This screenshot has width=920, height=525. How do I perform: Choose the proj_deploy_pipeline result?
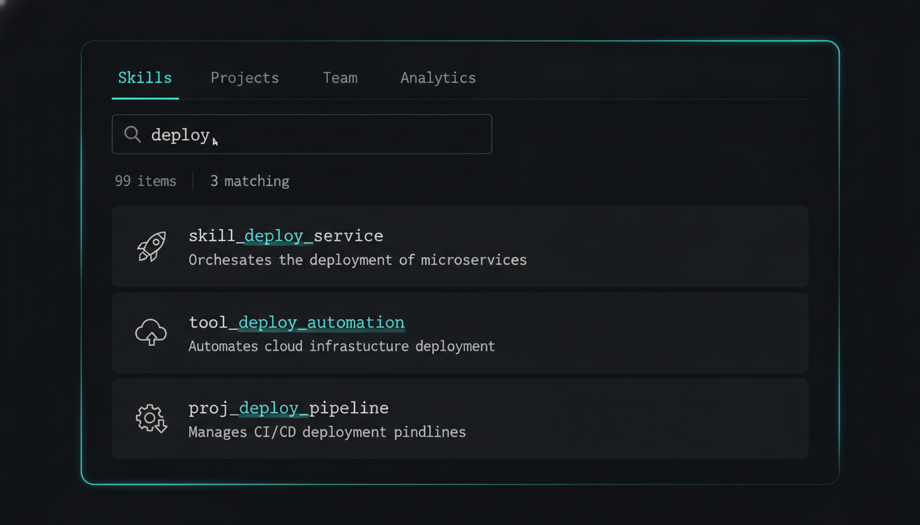460,418
